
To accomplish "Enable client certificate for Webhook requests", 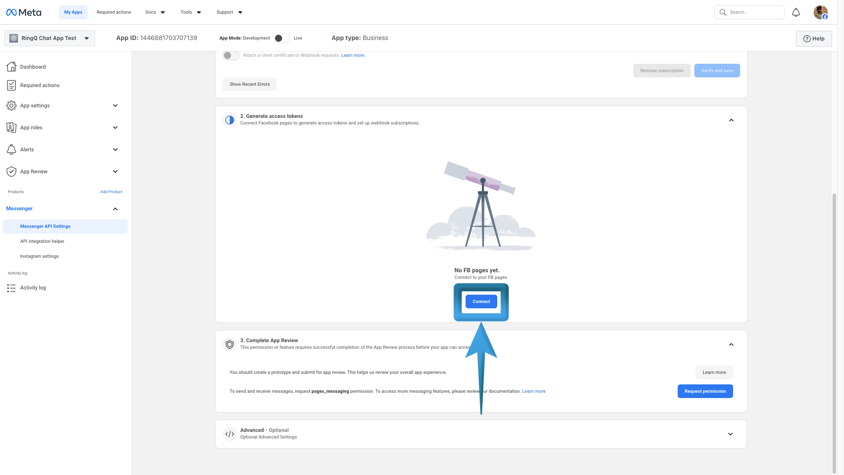I will (x=231, y=55).
